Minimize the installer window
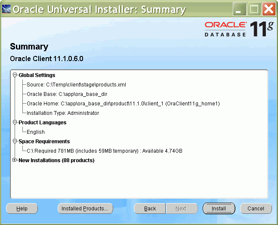Screen dimensions: 278x225 (239, 9)
